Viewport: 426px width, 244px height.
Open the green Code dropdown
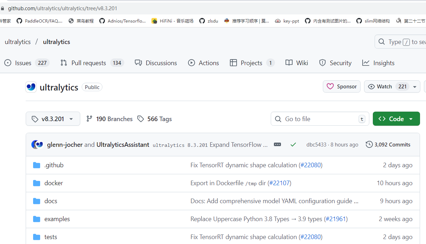click(396, 119)
